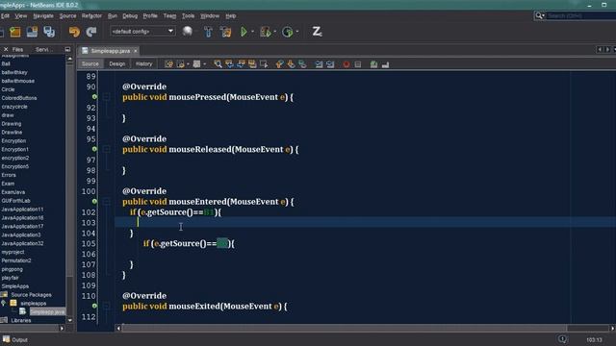Image resolution: width=616 pixels, height=346 pixels.
Task: Click Shift Line Left icon
Action: point(319,64)
